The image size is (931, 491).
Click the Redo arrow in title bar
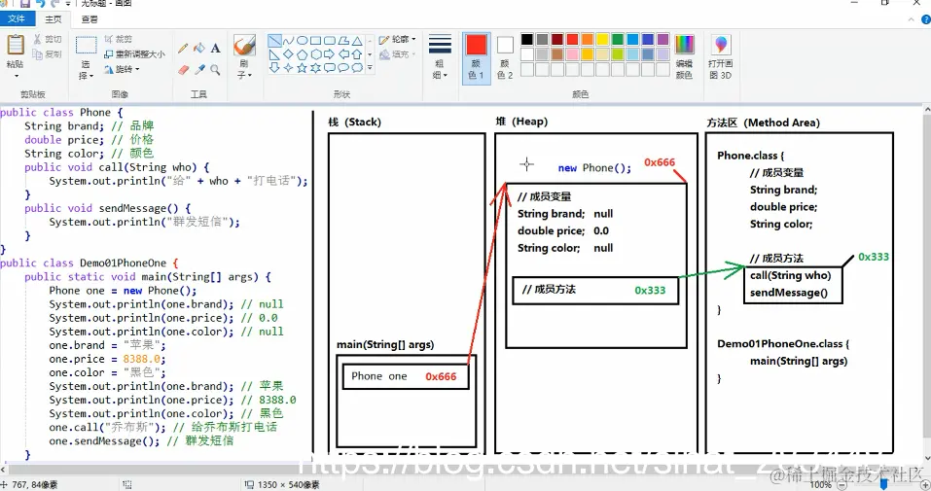click(x=55, y=4)
